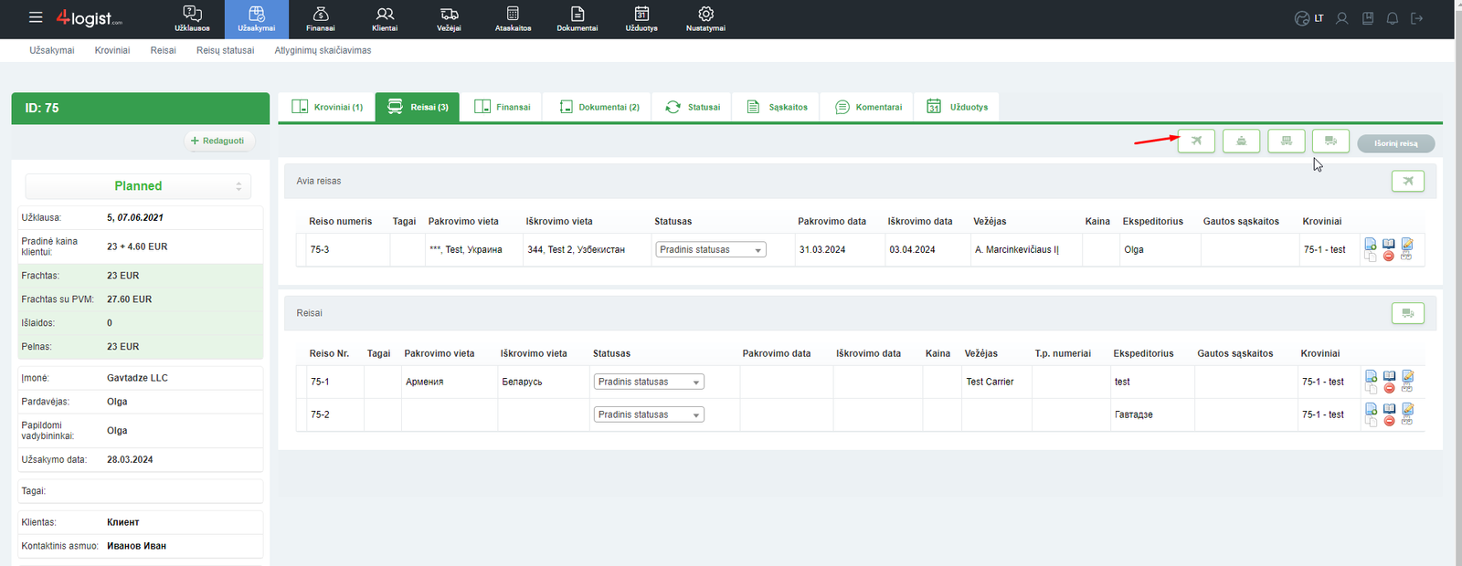This screenshot has width=1462, height=566.
Task: Open the notifications bell
Action: pos(1393,18)
